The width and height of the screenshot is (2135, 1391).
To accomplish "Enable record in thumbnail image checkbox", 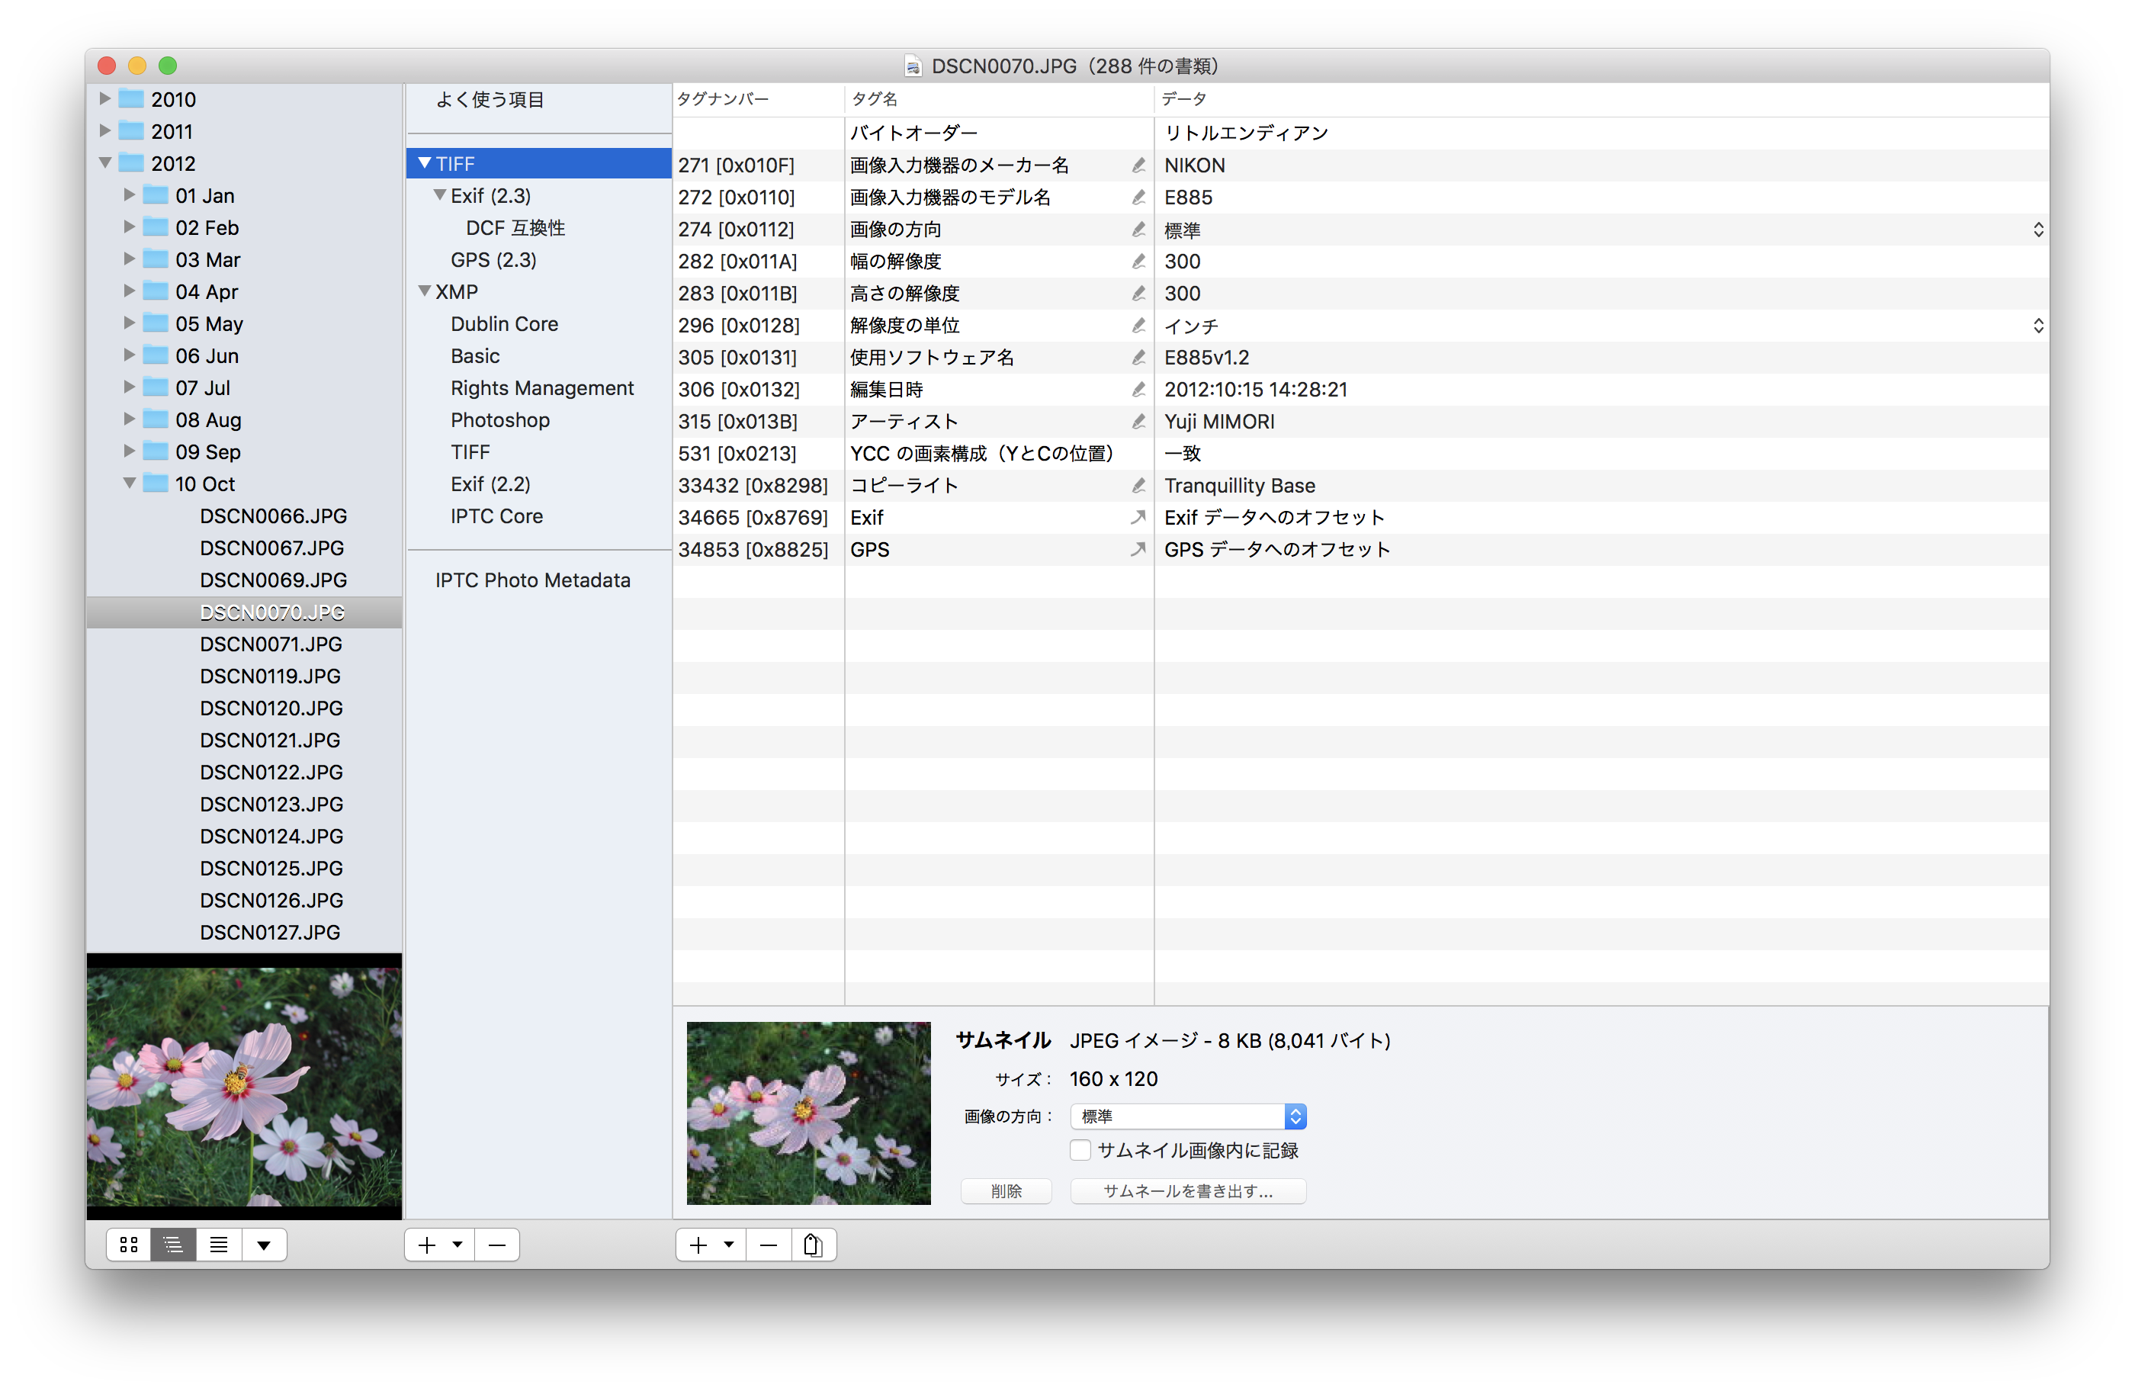I will [1081, 1151].
